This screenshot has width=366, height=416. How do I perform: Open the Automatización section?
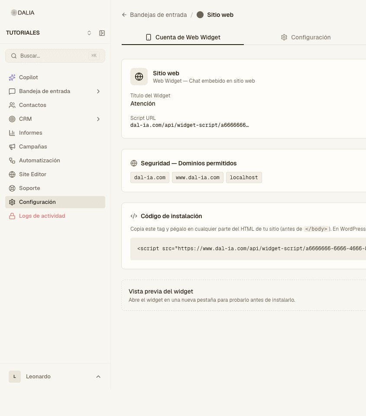click(x=55, y=161)
